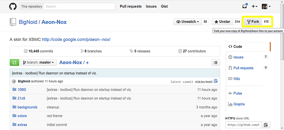This screenshot has width=284, height=130.
Task: Click the Aeon-Nox breadcrumb path link
Action: pyautogui.click(x=71, y=63)
